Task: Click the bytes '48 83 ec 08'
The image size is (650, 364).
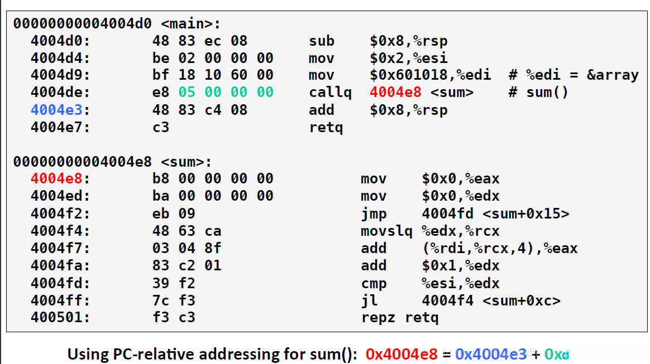Action: click(200, 41)
